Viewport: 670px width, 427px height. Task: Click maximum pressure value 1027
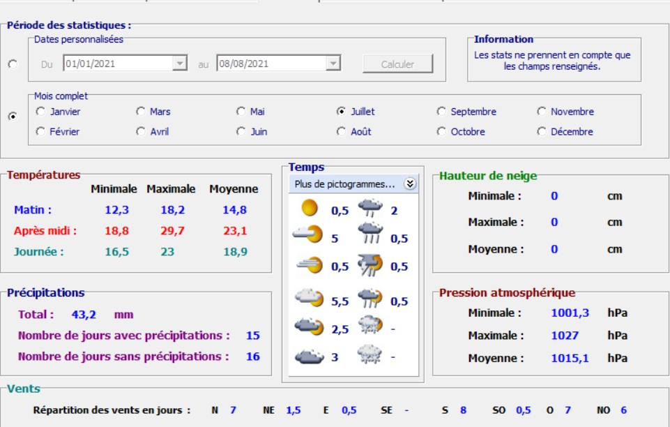(565, 336)
